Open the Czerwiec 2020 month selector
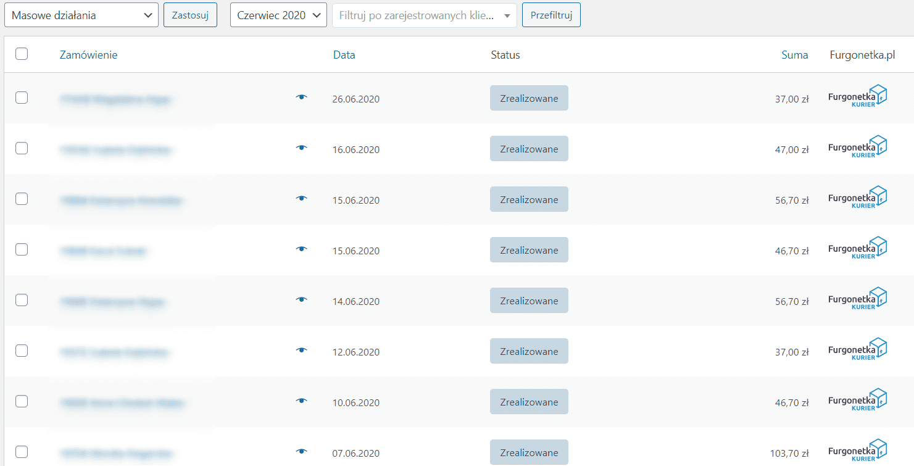914x466 pixels. (x=278, y=14)
